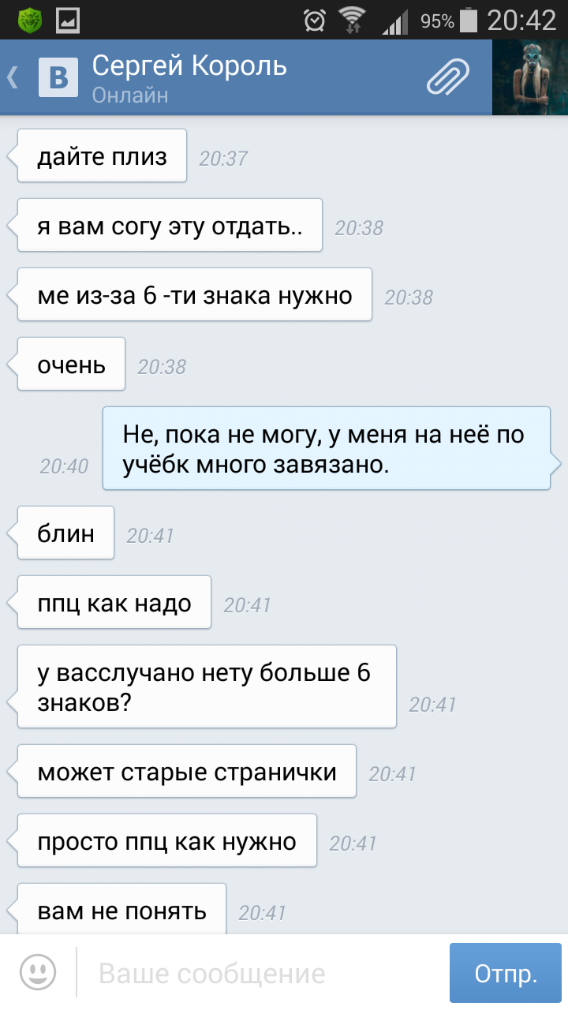This screenshot has width=568, height=1010.
Task: Tap the message 'блин'
Action: click(66, 533)
